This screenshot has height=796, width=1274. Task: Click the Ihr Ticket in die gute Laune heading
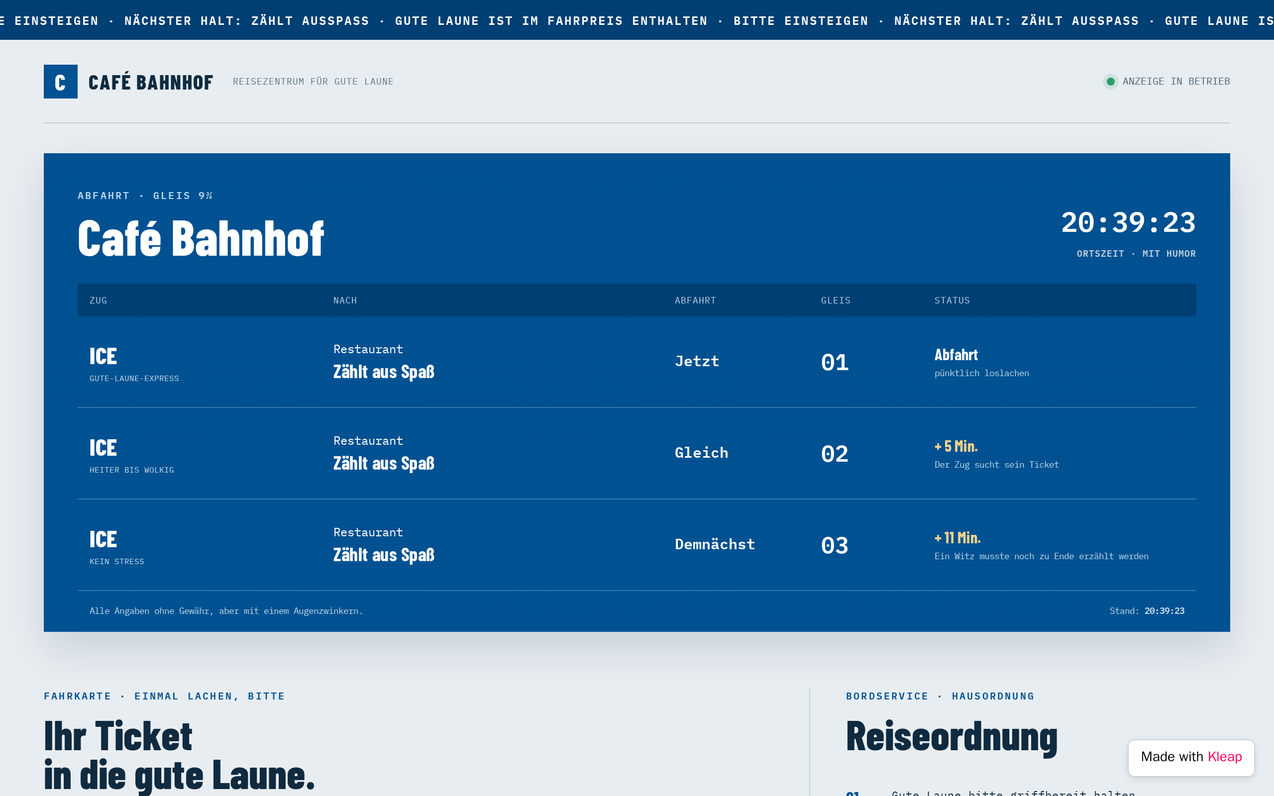click(179, 756)
